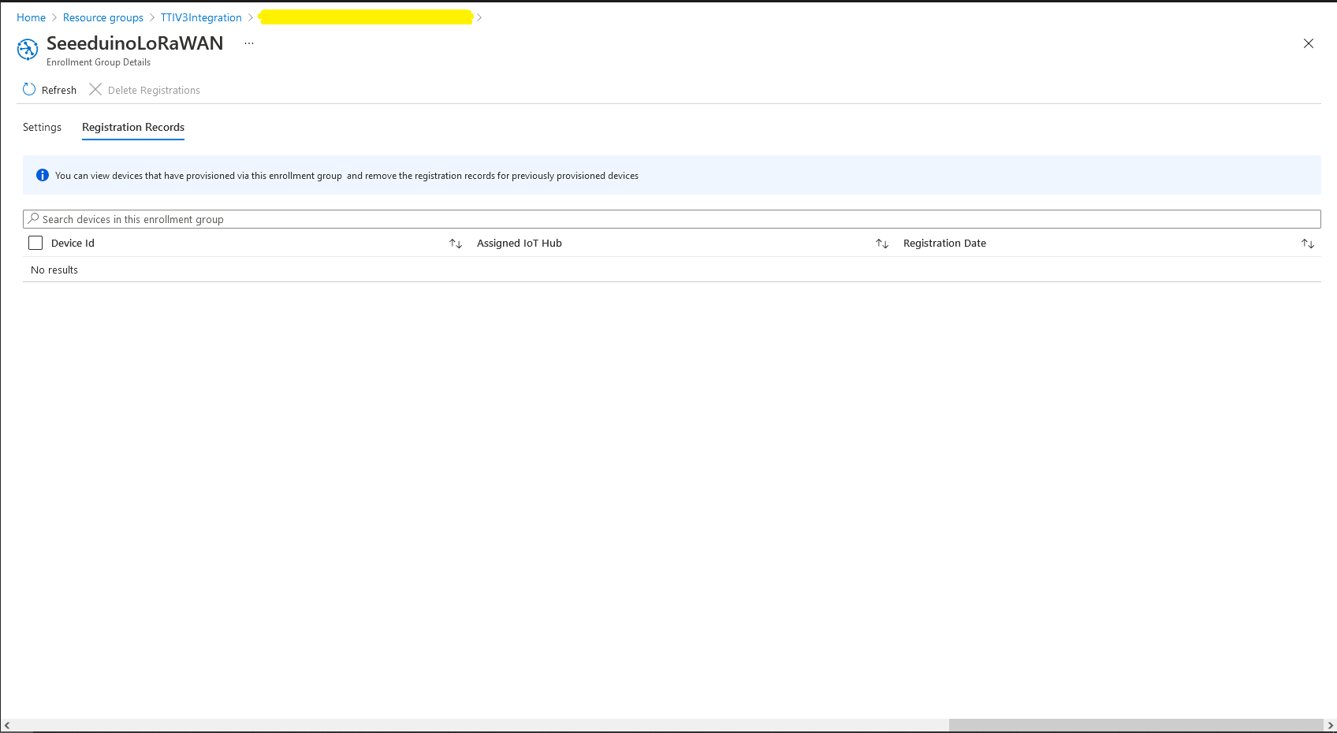
Task: Click the search magnifier icon
Action: (33, 219)
